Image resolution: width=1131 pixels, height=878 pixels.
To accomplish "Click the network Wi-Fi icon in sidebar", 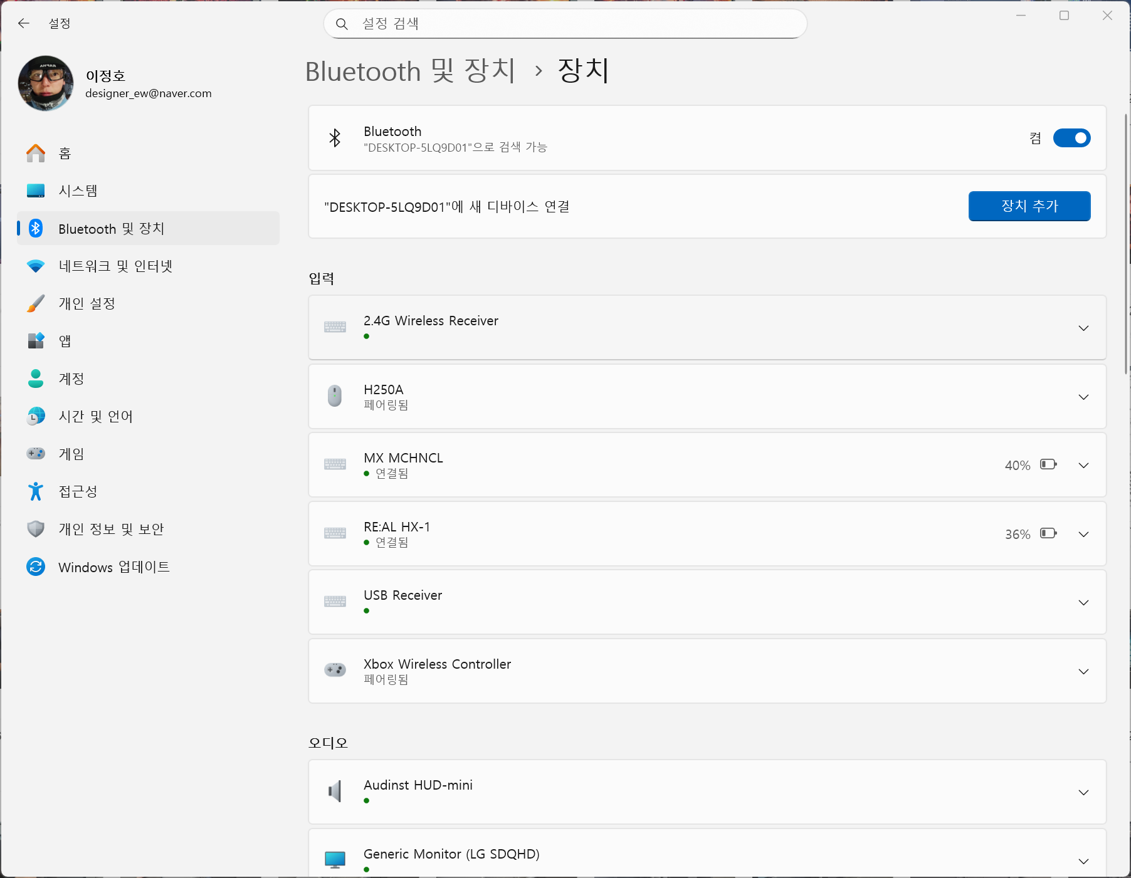I will click(x=36, y=266).
